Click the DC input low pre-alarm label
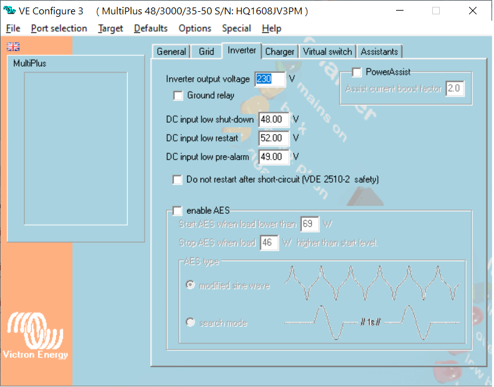Viewport: 494px width, 387px height. [207, 157]
